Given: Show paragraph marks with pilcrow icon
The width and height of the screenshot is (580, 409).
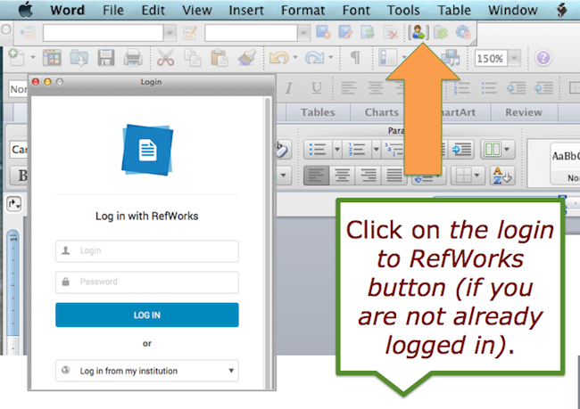Looking at the screenshot, I should coord(354,59).
